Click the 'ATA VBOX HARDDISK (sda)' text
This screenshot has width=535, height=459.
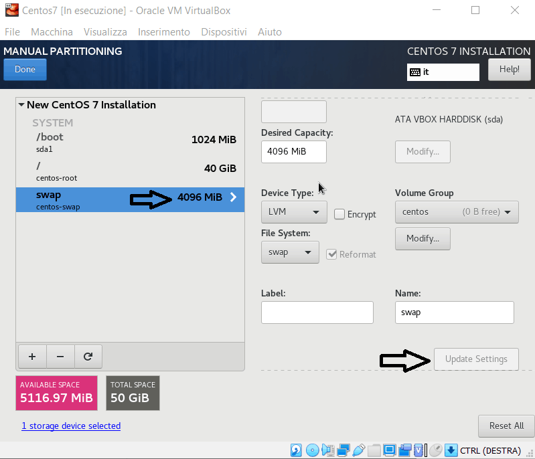[449, 120]
